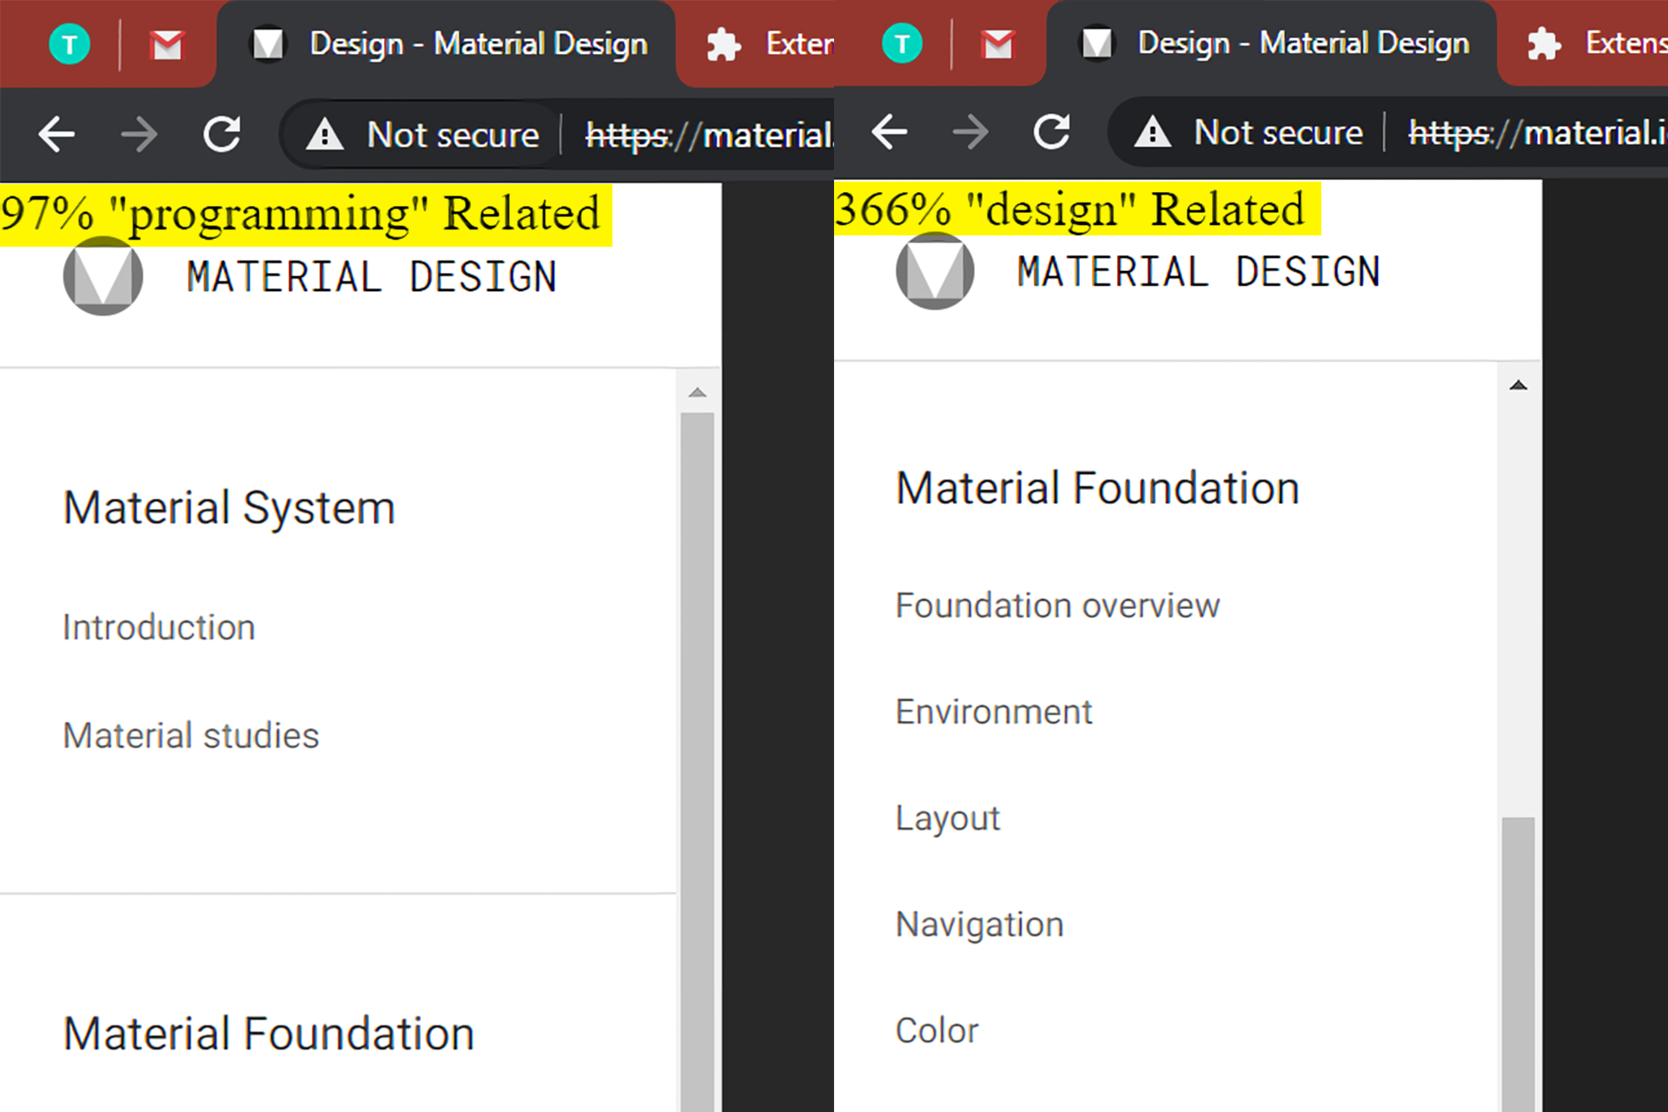Click scroll up arrow in left sidebar
Viewport: 1668px width, 1112px height.
(x=697, y=393)
